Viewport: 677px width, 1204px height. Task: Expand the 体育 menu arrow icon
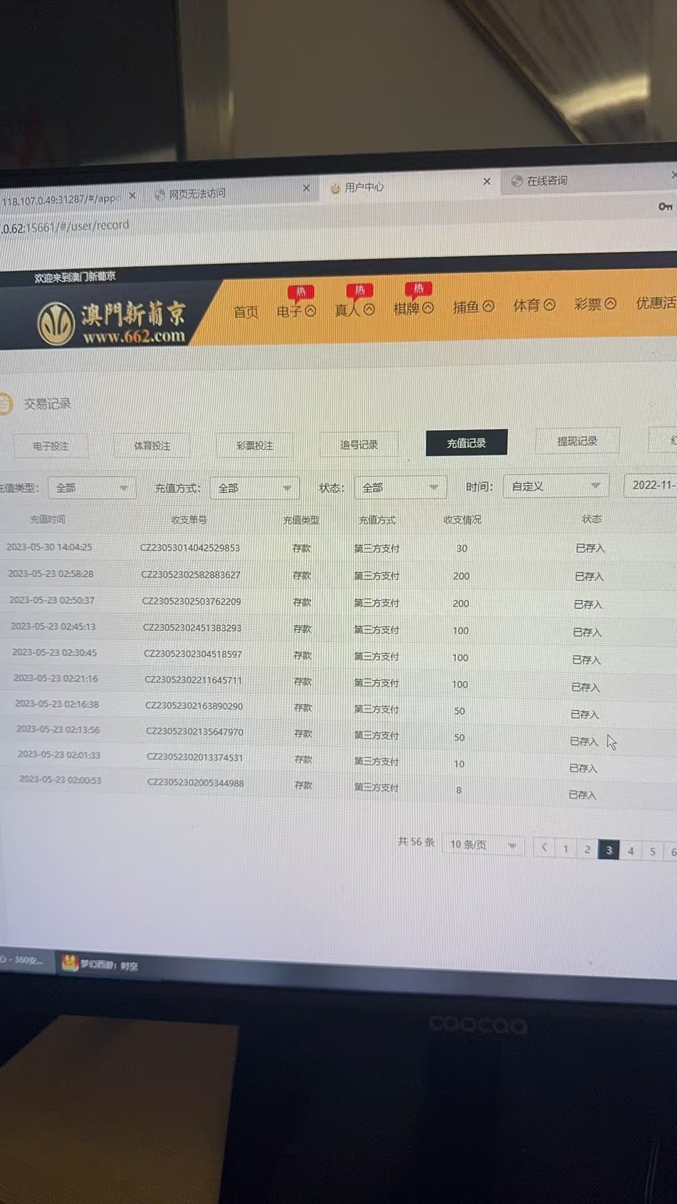click(550, 305)
